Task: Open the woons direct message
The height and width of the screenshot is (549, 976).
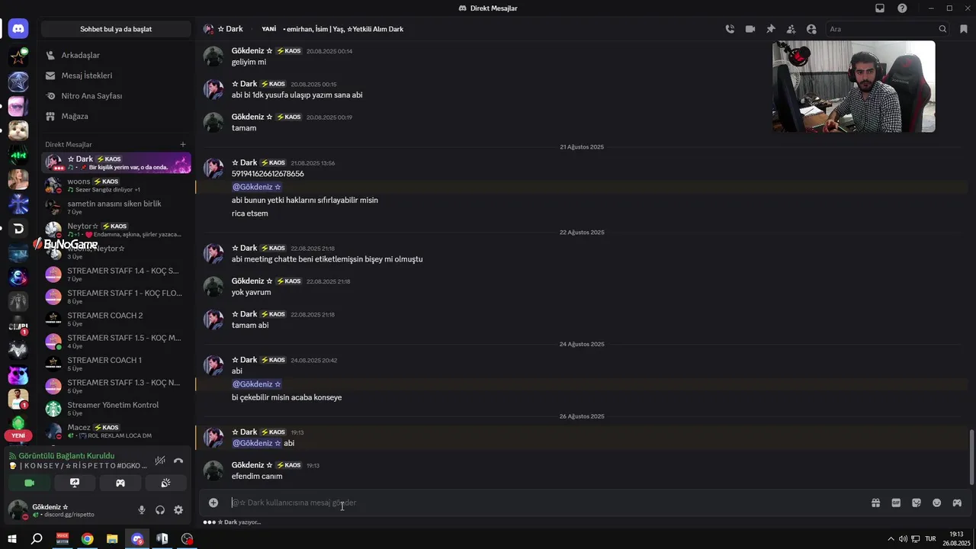Action: (x=79, y=181)
